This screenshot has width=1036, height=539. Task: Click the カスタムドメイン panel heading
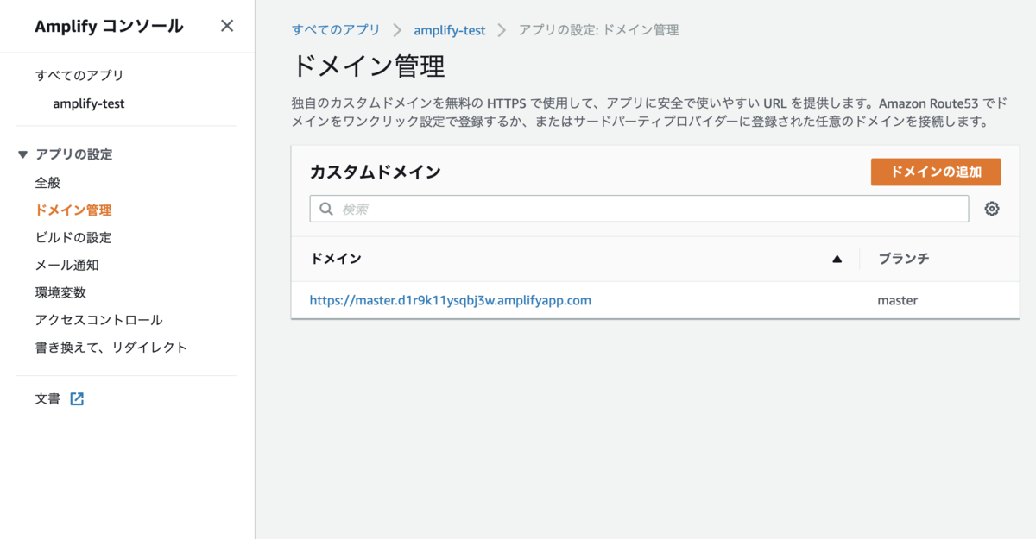(376, 172)
